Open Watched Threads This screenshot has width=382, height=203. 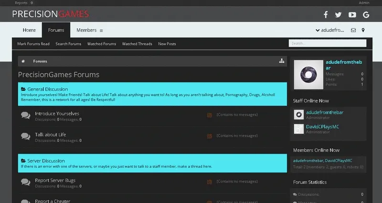coord(137,44)
